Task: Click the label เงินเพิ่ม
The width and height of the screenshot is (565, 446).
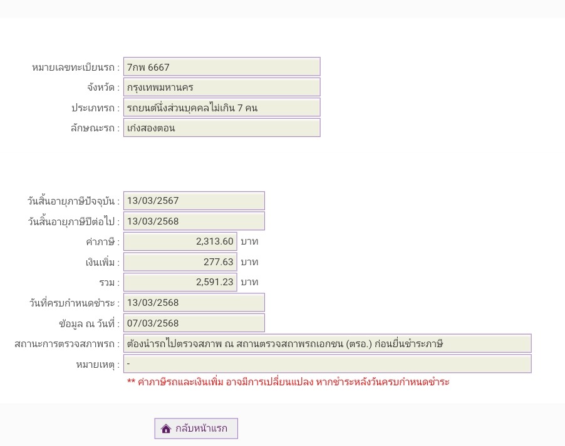Action: pyautogui.click(x=102, y=263)
